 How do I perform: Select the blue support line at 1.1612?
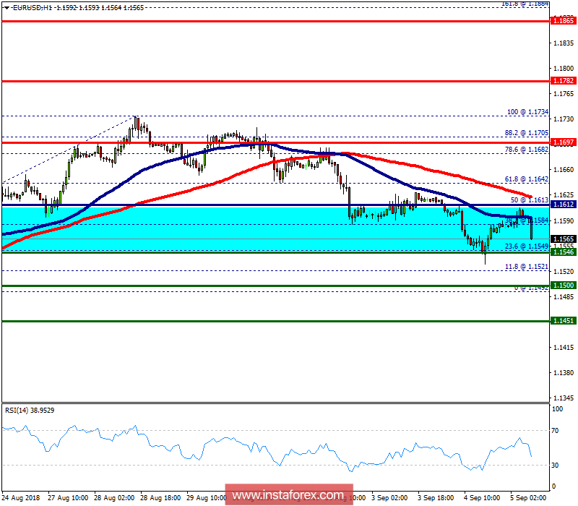point(217,205)
